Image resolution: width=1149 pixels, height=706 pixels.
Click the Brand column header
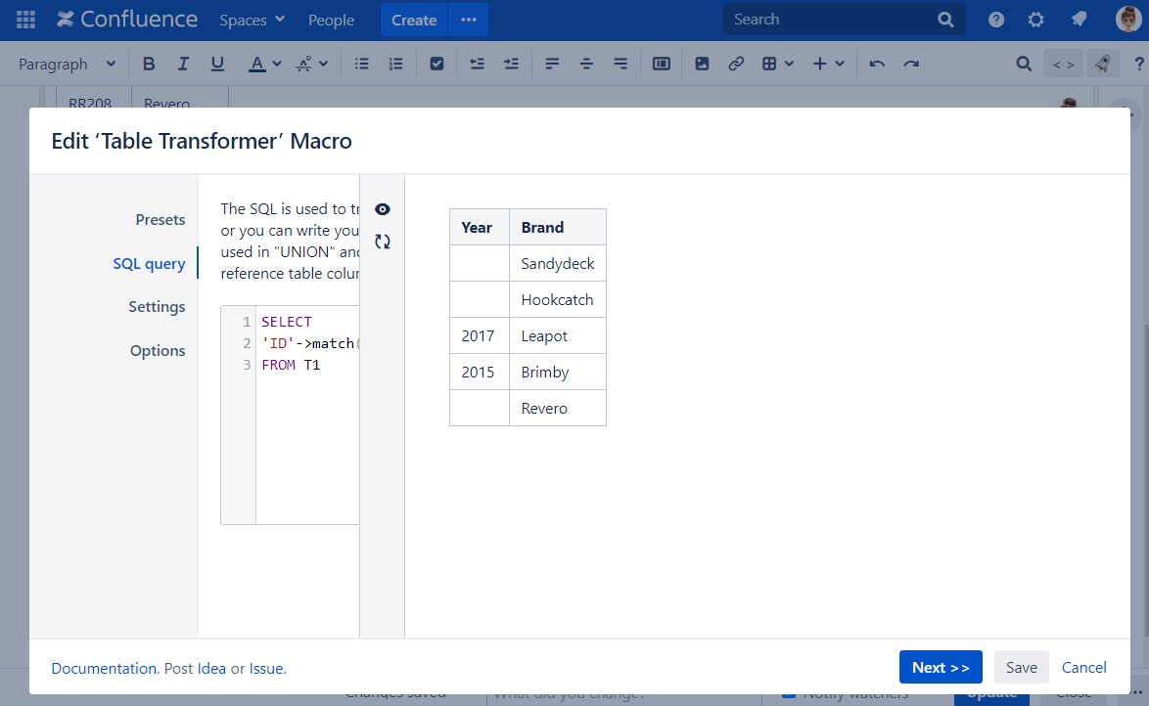[558, 227]
